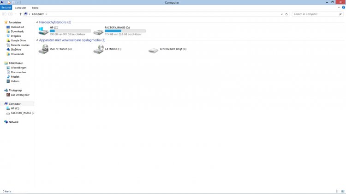Open Dropbox in the sidebar
This screenshot has height=194, width=346.
tap(16, 36)
